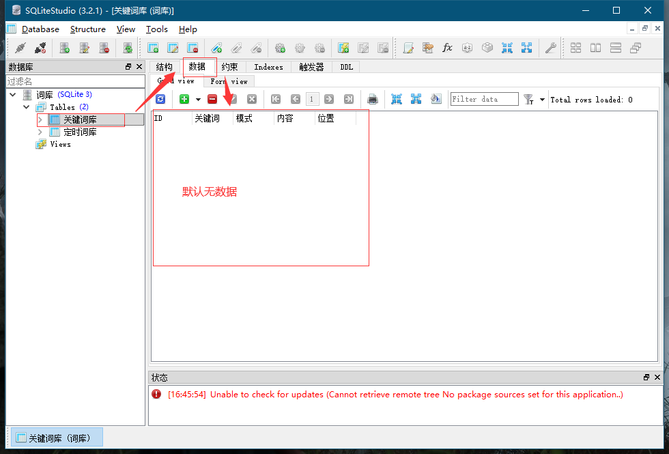The image size is (669, 454).
Task: Switch to the 结构 tab
Action: [x=164, y=67]
